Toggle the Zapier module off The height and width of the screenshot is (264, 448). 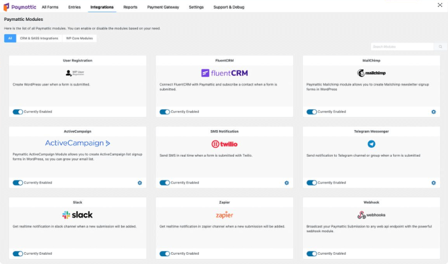pos(165,254)
